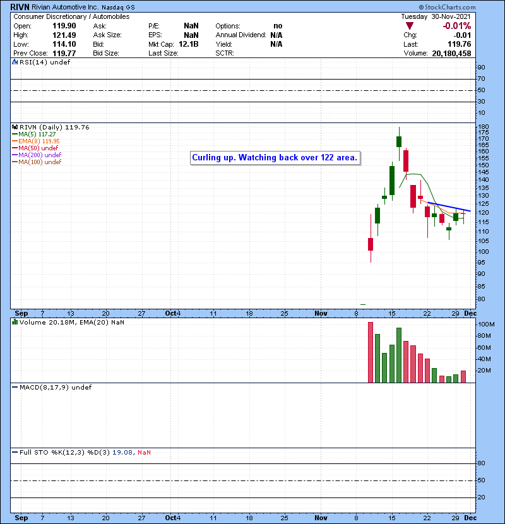
Task: Click the stochastic value 19.08
Action: pyautogui.click(x=122, y=453)
